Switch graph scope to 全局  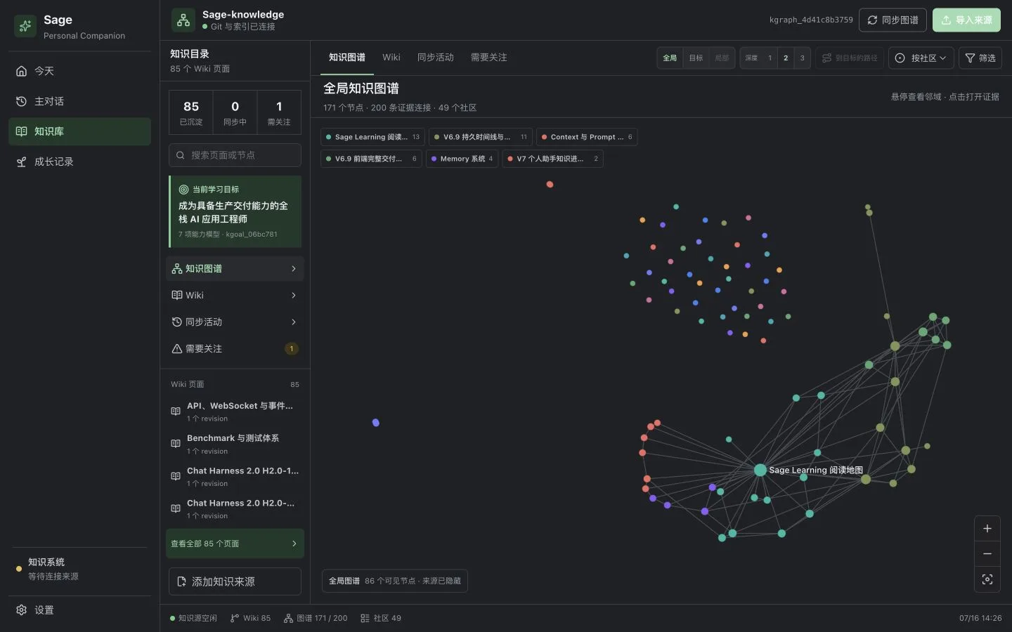[x=670, y=58]
